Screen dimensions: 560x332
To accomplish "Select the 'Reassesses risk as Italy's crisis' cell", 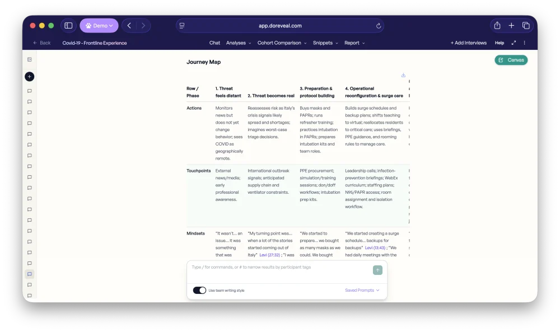I will coord(271,123).
